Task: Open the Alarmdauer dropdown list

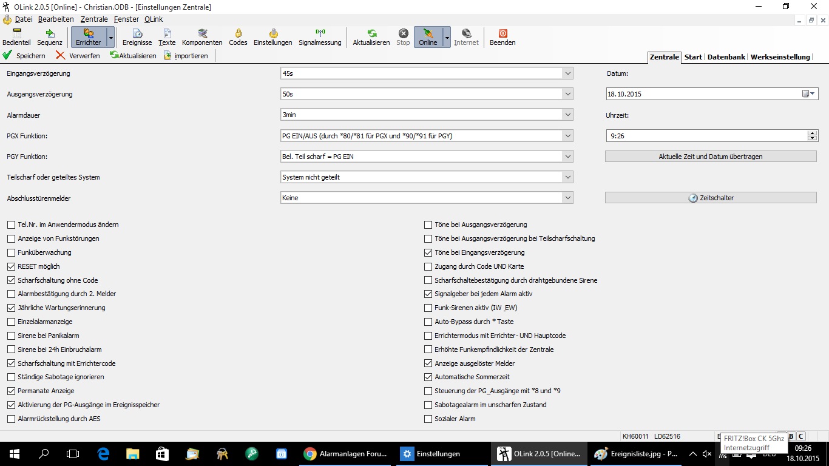Action: click(x=567, y=115)
